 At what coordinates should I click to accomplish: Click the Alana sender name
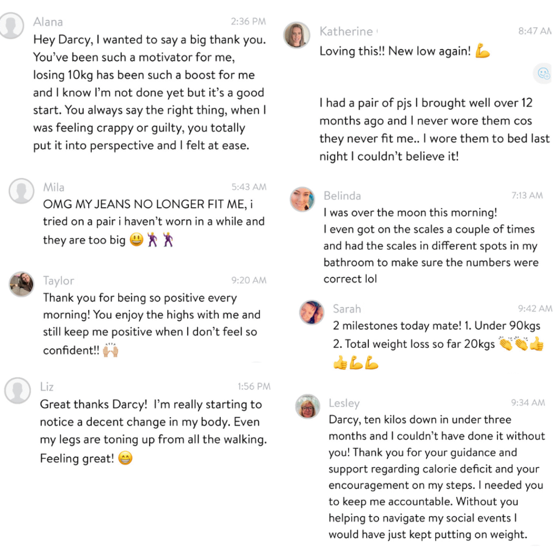(x=48, y=22)
